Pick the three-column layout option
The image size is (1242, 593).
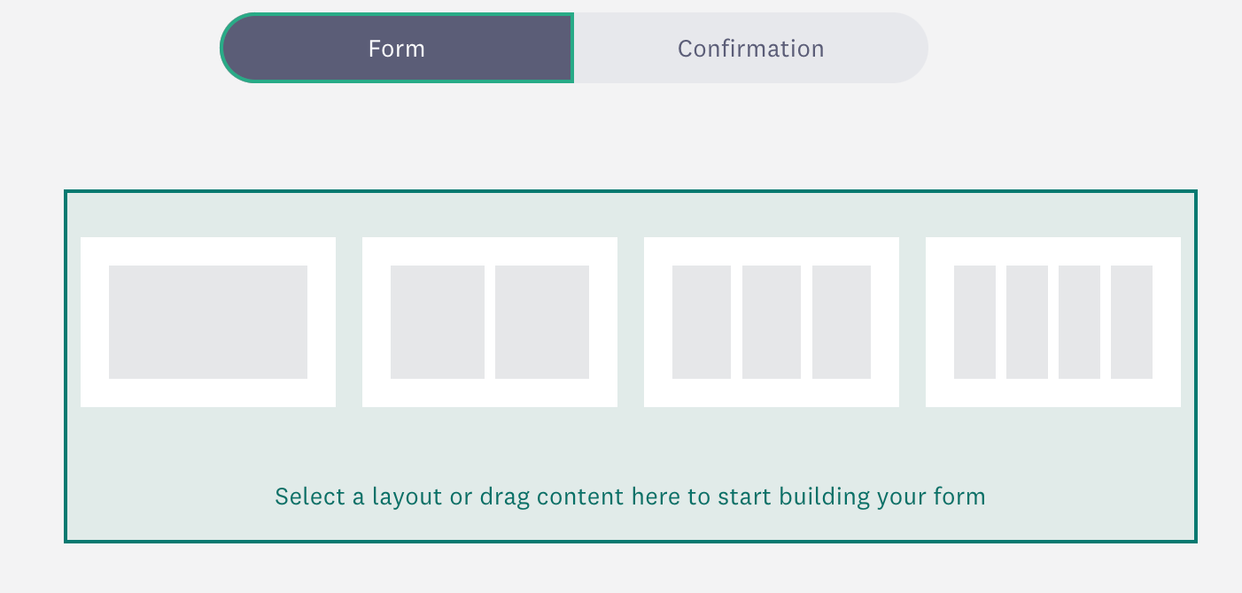(x=772, y=322)
